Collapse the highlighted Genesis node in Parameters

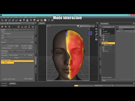(x=102, y=43)
